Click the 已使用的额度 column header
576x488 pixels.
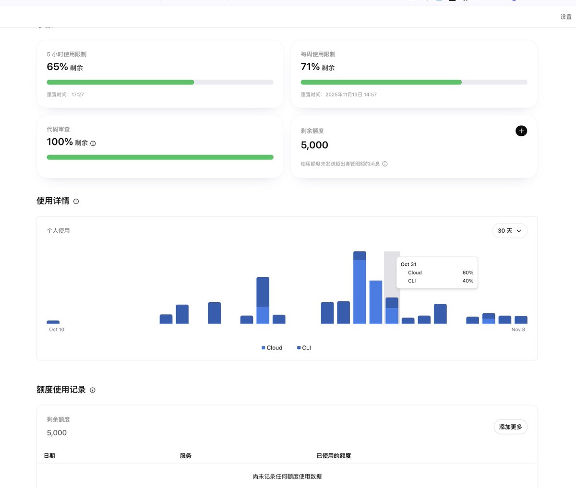pos(334,456)
